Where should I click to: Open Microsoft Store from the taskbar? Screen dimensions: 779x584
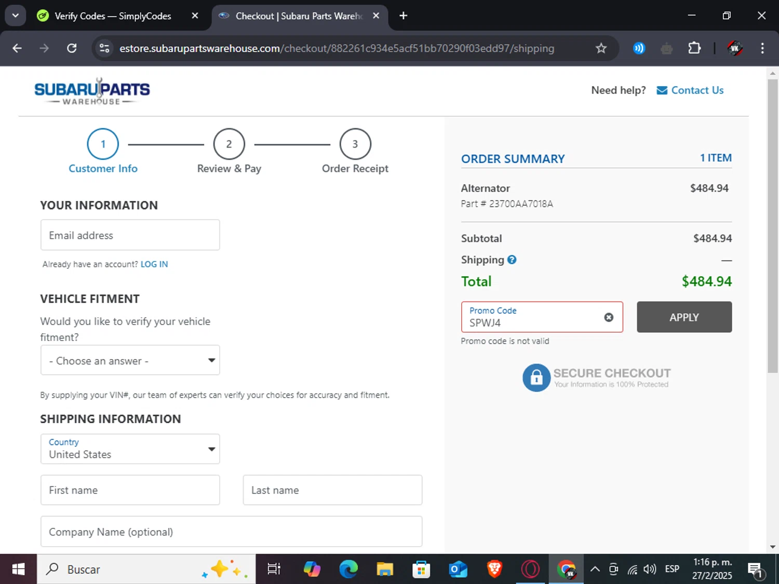421,569
